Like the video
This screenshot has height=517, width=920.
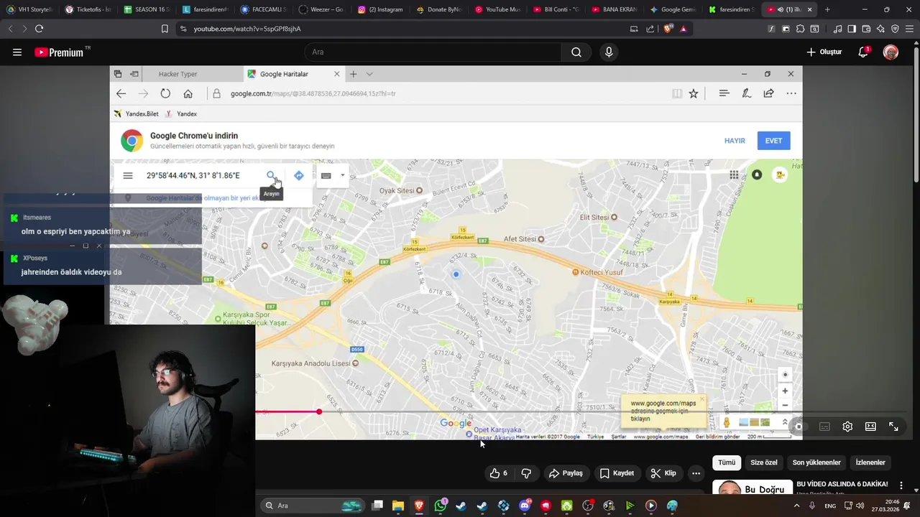coord(499,473)
